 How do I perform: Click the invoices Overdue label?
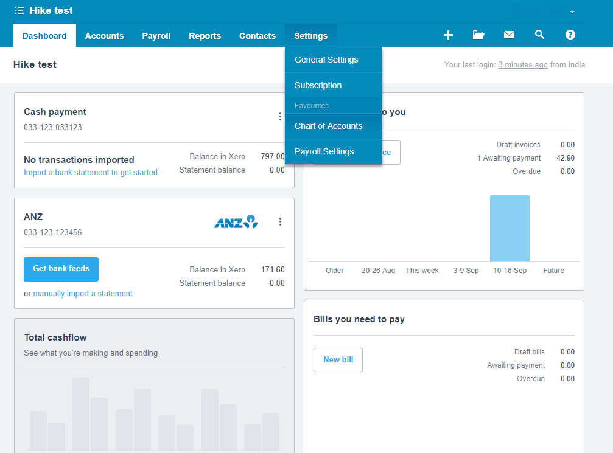[x=527, y=171]
